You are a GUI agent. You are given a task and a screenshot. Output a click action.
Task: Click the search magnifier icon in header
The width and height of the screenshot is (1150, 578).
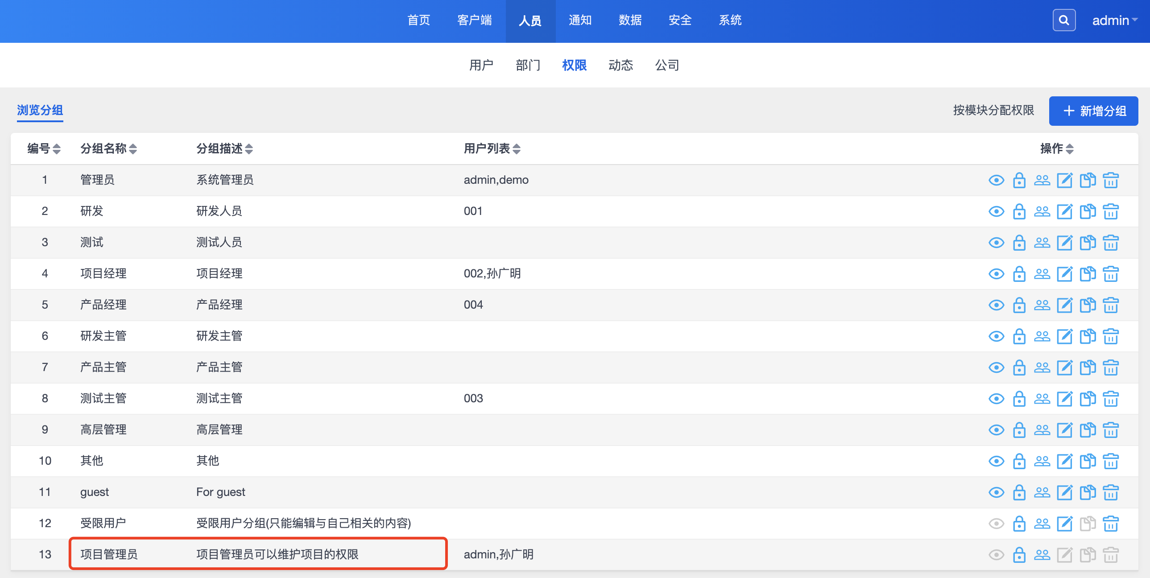pos(1063,21)
